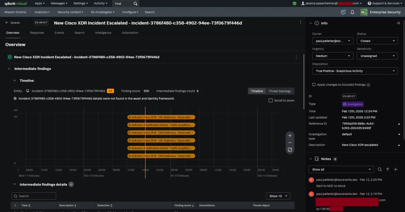Click the green health status icon
The height and width of the screenshot is (212, 405).
point(294,3)
